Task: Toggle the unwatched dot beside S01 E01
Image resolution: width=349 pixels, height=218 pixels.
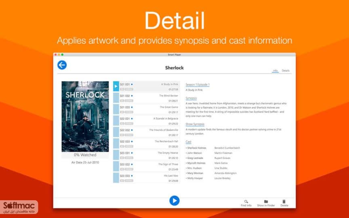Action: [132, 84]
